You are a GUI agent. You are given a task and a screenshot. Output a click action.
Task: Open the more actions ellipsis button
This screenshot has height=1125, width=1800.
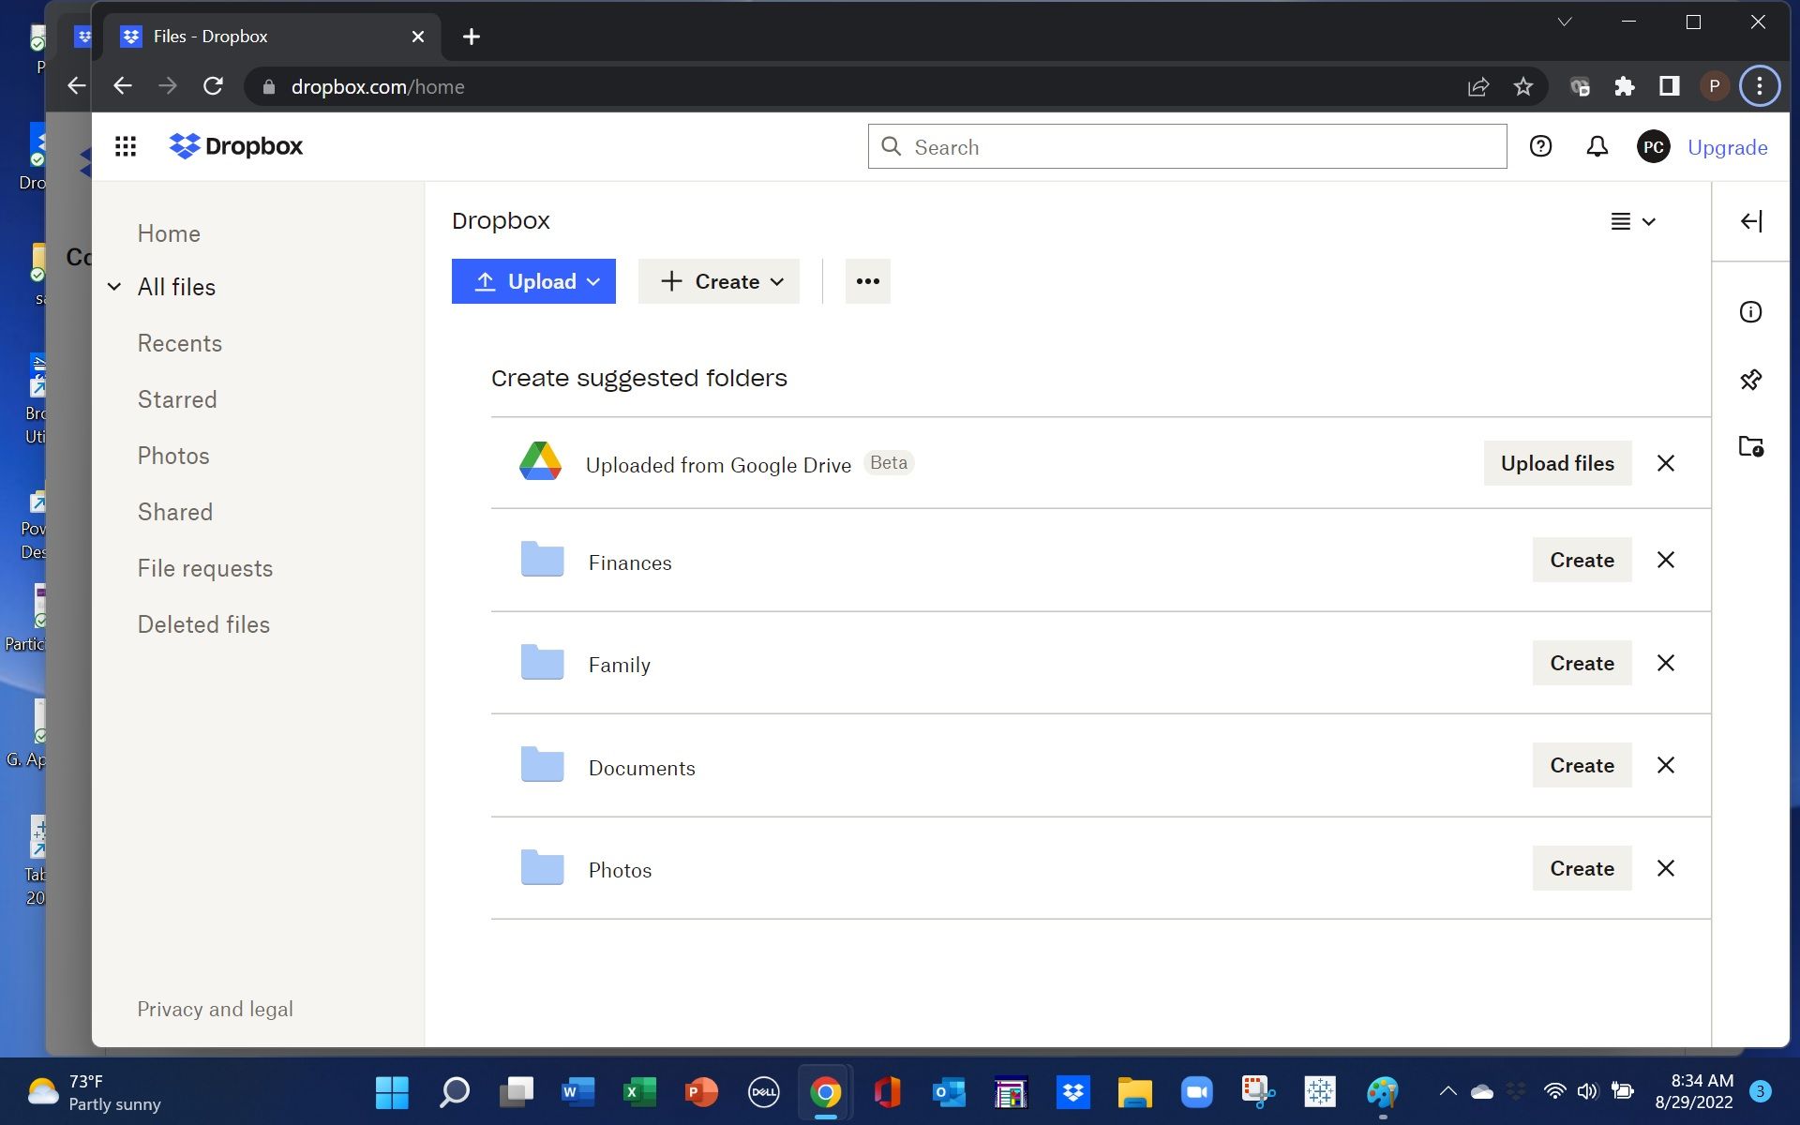point(868,281)
